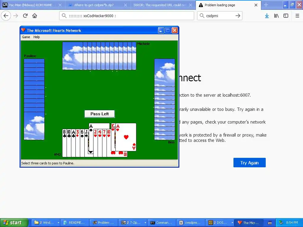
Task: Click the player name 'Michele'
Action: pos(144,44)
